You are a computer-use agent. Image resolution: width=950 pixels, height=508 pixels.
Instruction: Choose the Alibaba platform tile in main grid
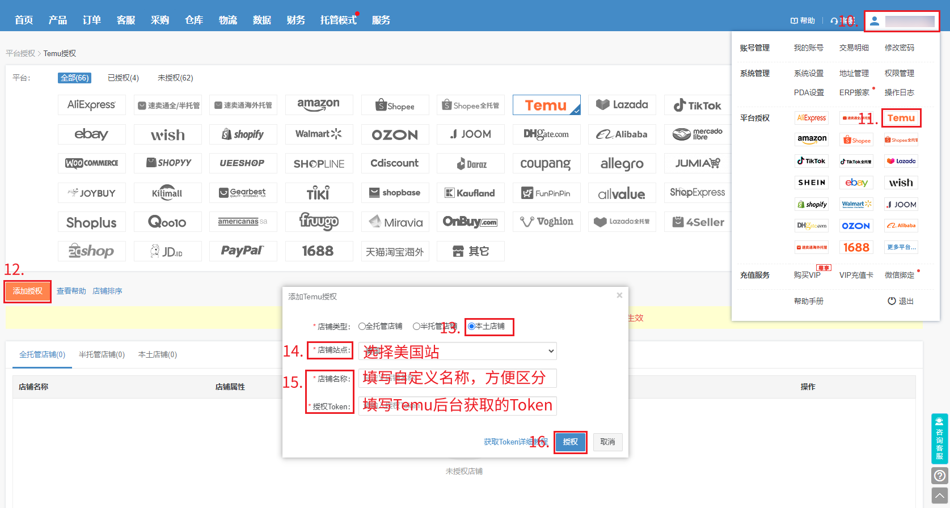tap(622, 134)
